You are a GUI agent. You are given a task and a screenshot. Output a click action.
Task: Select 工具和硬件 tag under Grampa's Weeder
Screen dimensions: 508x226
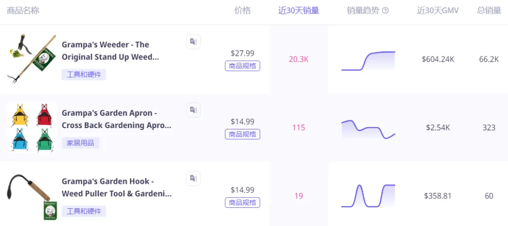click(x=84, y=75)
